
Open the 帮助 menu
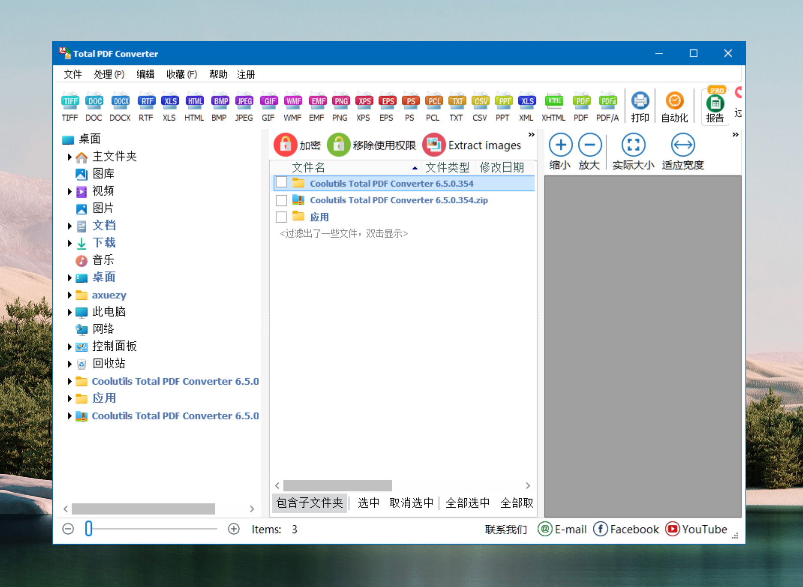tap(218, 75)
